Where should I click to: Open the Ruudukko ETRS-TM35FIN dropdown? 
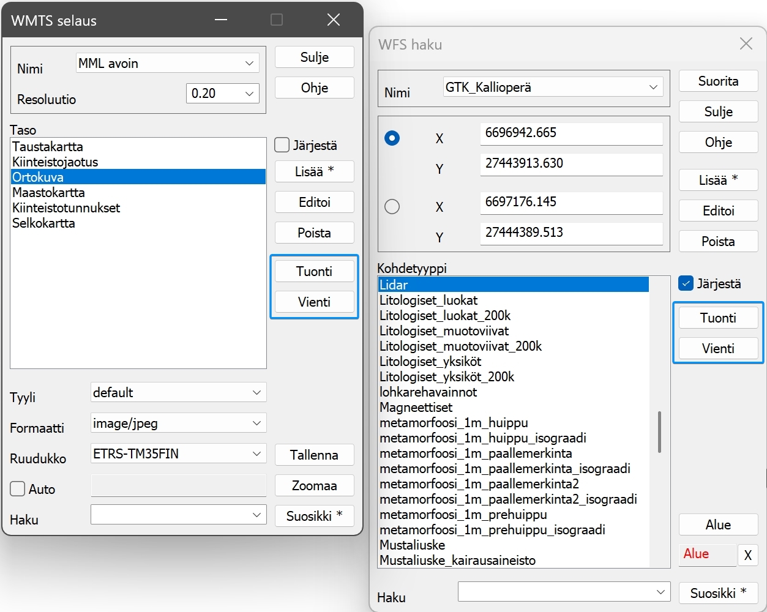(x=178, y=453)
